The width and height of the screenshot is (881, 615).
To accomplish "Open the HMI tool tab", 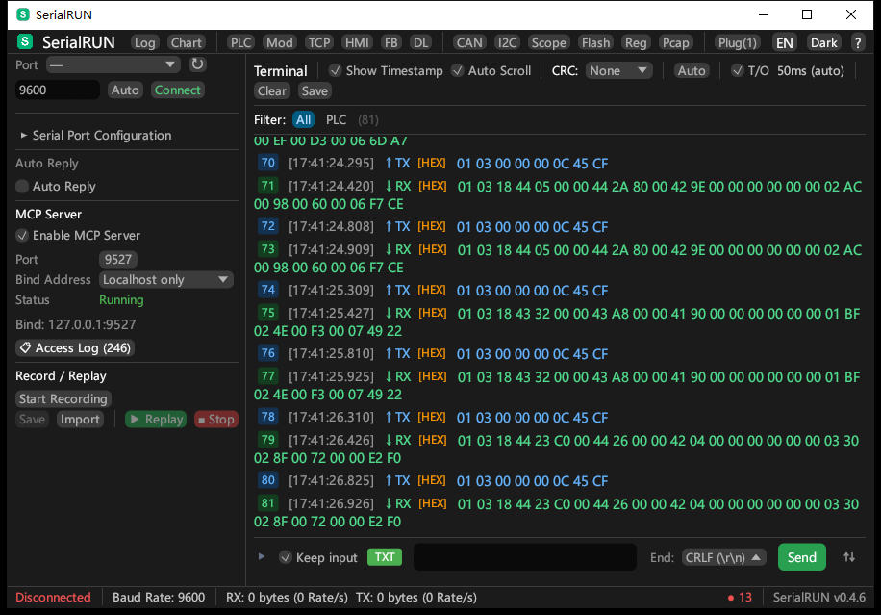I will (357, 42).
